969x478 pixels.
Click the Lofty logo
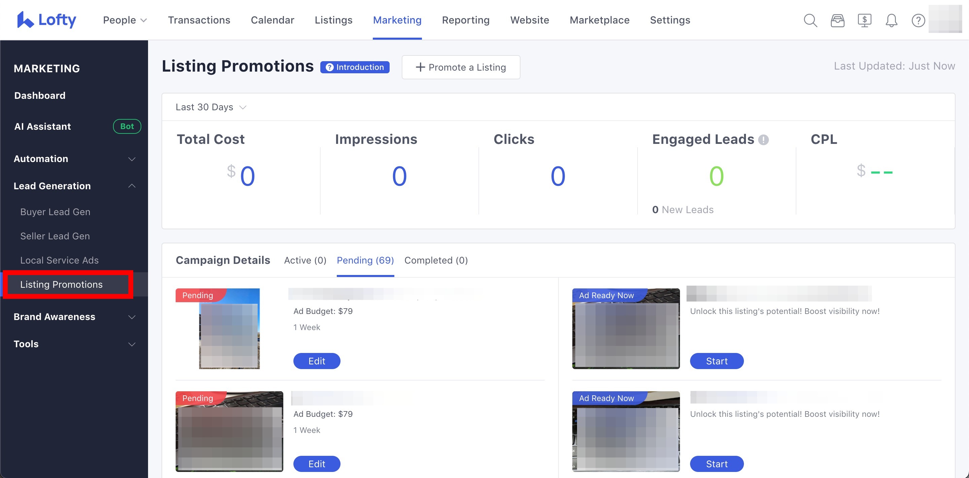[47, 19]
